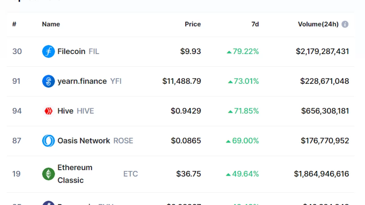Sort table by Price column header
The image size is (365, 205).
[x=193, y=24]
